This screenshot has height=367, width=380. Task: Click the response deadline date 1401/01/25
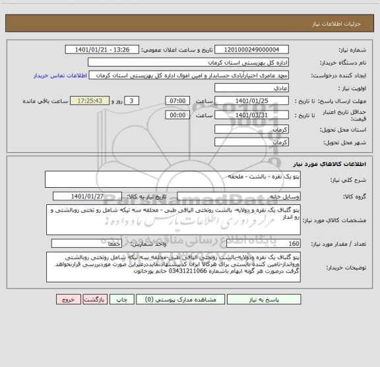click(251, 101)
